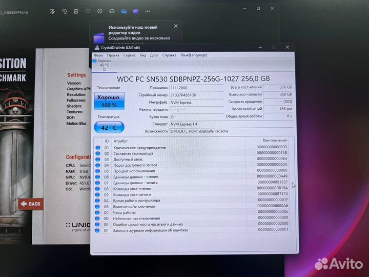
Task: Click status circle of Составная температура row
Action: pos(98,153)
